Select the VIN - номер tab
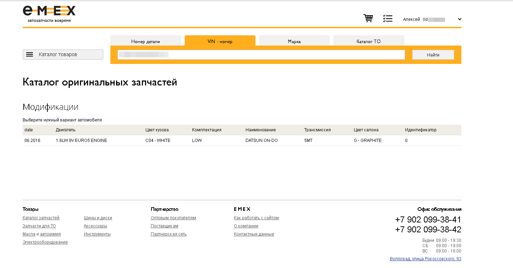 (220, 41)
